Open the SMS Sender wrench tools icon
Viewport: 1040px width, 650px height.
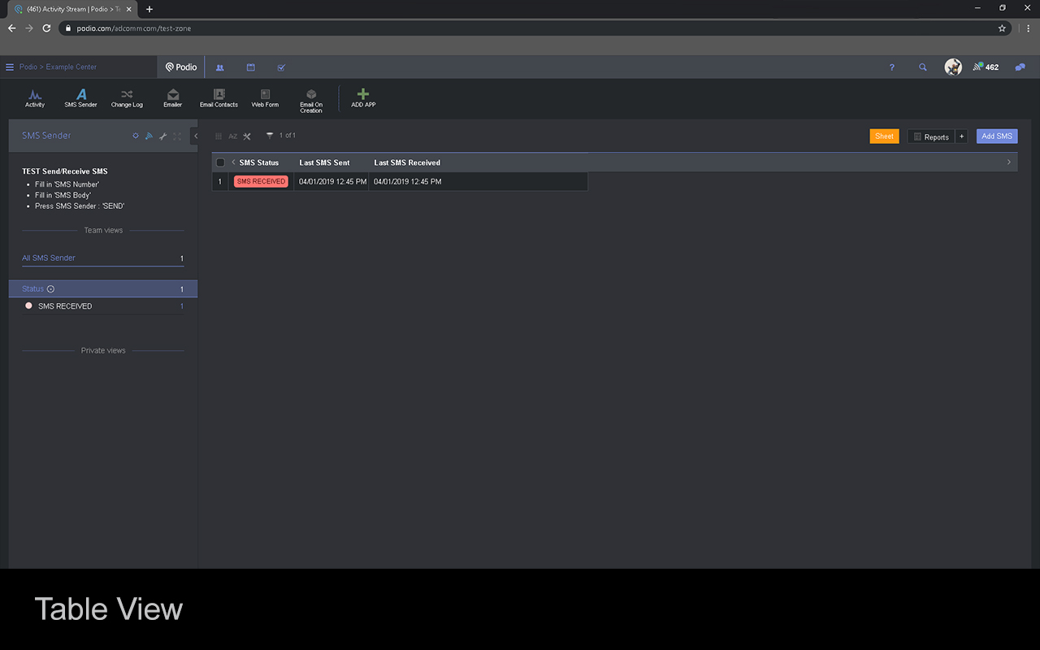[x=162, y=136]
